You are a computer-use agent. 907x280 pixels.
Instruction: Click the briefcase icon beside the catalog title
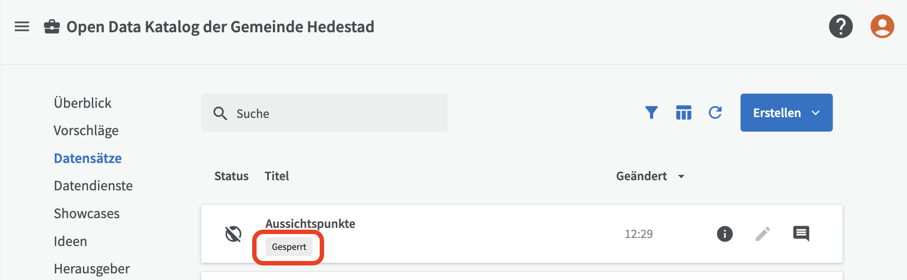52,26
